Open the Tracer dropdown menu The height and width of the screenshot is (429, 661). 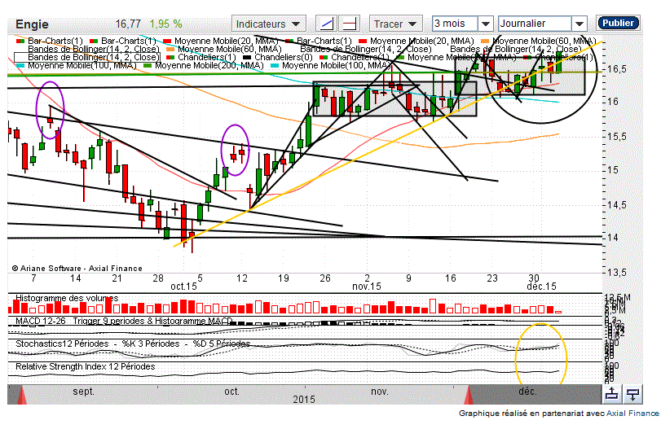click(x=397, y=24)
